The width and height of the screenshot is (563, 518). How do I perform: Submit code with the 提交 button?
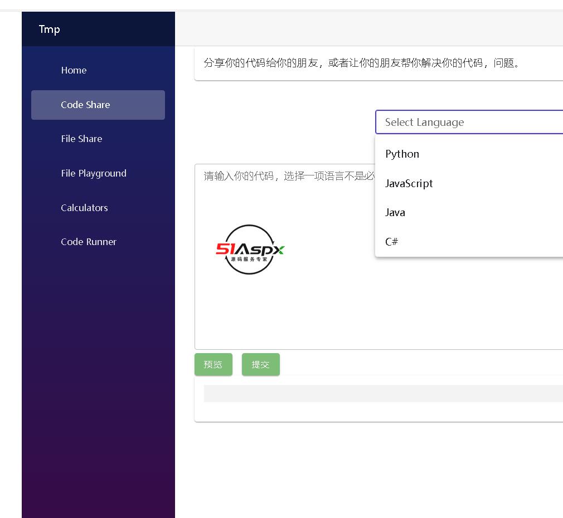pyautogui.click(x=261, y=364)
